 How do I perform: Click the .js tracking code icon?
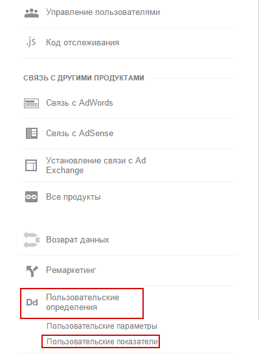31,42
